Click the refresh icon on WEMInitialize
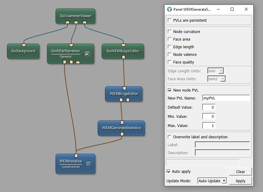The width and height of the screenshot is (263, 192). 88,164
